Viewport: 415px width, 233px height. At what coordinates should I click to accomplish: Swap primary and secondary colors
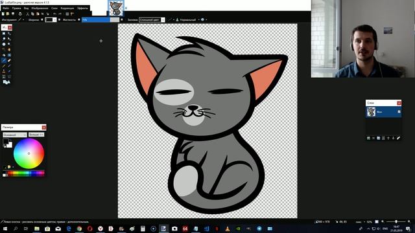[10, 140]
